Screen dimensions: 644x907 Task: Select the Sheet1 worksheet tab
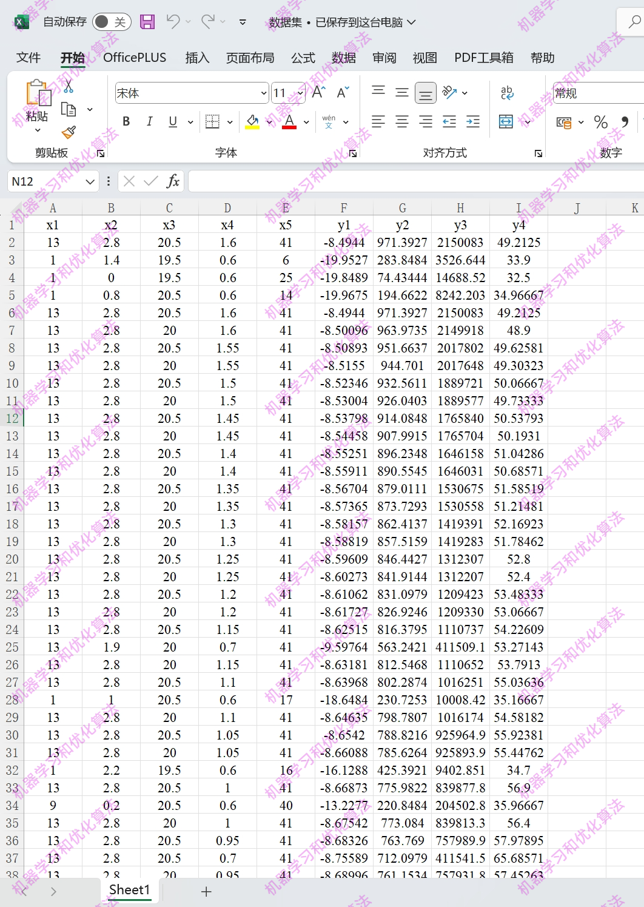click(x=130, y=890)
